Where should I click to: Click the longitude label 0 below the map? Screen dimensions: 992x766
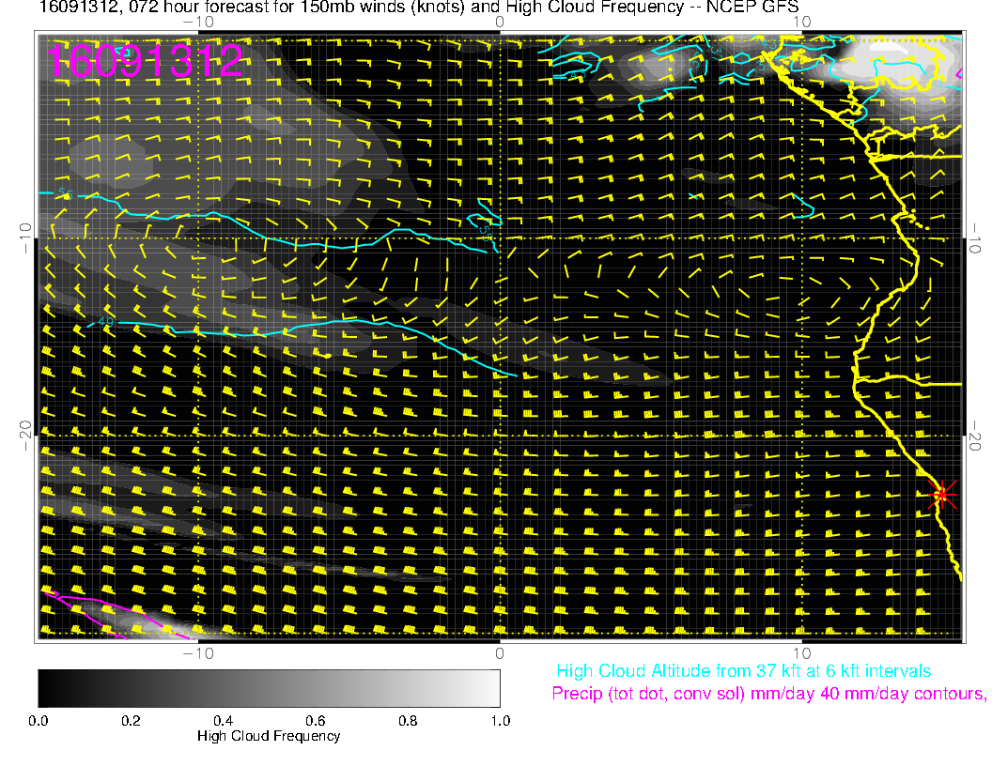(499, 653)
